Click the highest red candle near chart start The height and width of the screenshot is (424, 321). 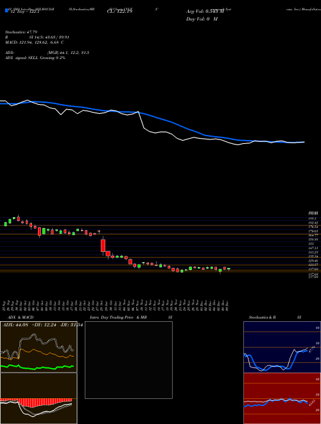19,218
